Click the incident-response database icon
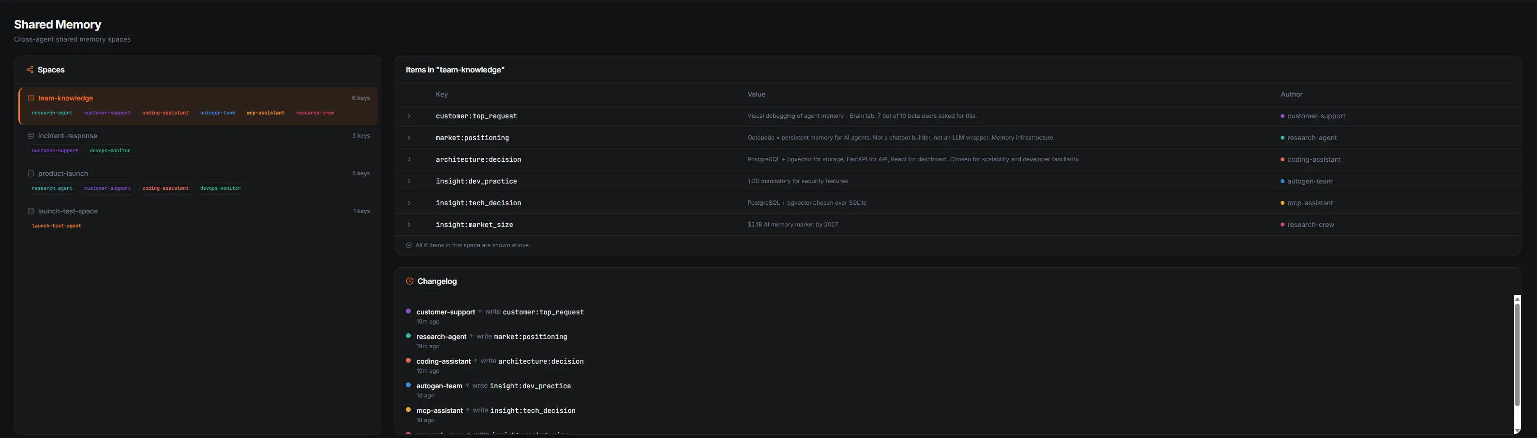 click(31, 136)
